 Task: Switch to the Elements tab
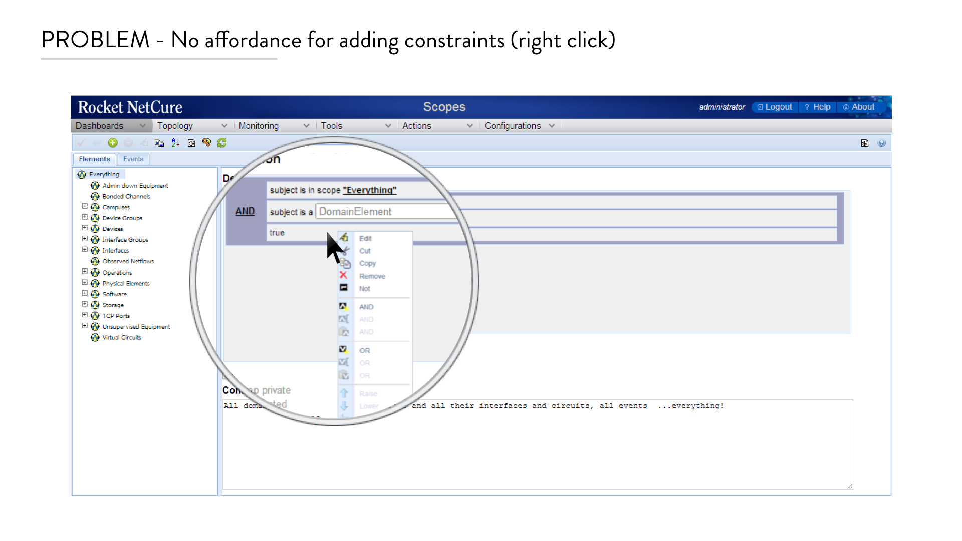94,159
